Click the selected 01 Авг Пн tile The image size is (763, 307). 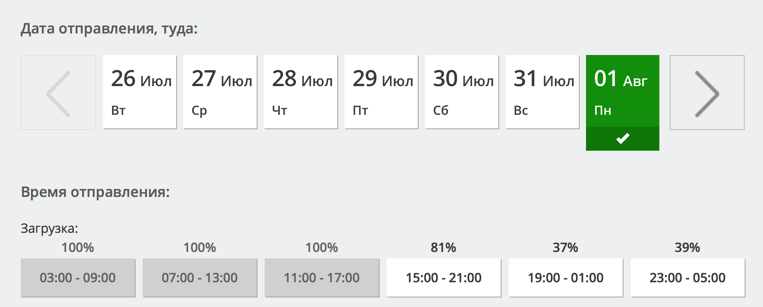622,92
